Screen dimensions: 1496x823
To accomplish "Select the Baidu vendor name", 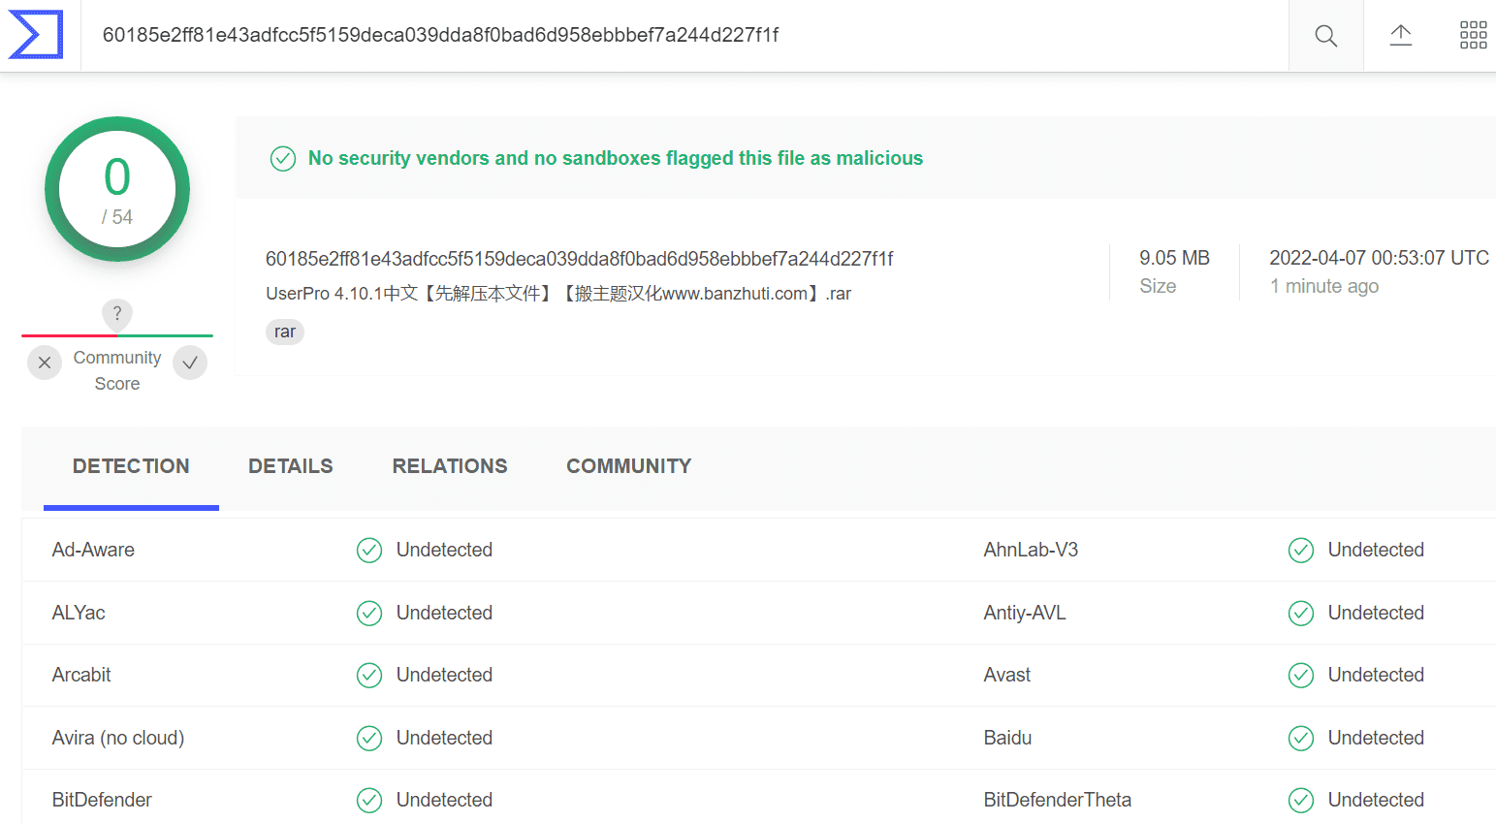I will click(1007, 738).
